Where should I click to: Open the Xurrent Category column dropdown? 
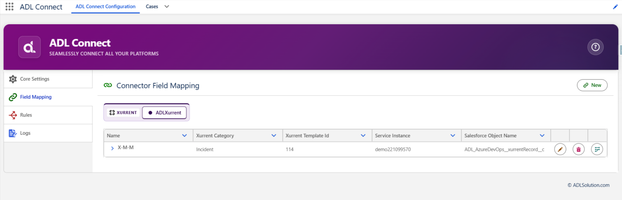pos(274,136)
